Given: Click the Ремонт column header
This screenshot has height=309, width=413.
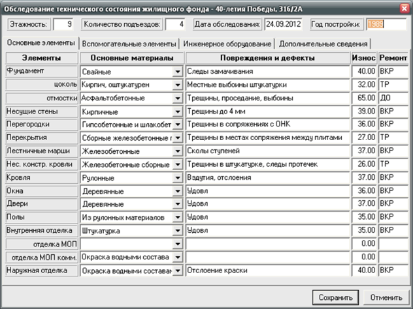Looking at the screenshot, I should (x=393, y=58).
